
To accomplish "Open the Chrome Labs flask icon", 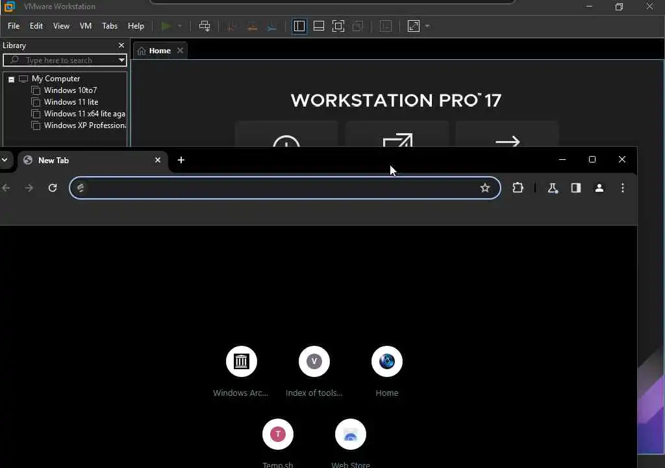I will pos(553,188).
